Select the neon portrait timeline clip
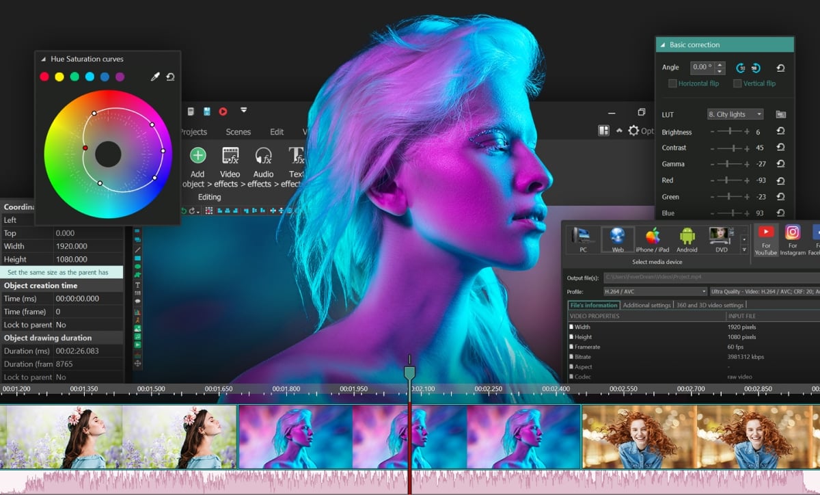Screen dimensions: 820x495 tap(409, 437)
